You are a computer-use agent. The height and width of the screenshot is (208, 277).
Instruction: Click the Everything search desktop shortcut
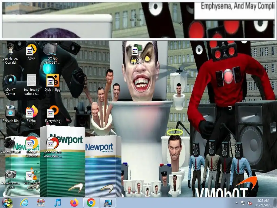(x=53, y=114)
